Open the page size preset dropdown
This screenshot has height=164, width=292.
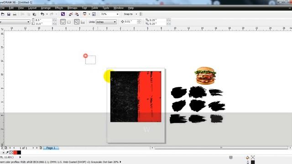point(28,22)
